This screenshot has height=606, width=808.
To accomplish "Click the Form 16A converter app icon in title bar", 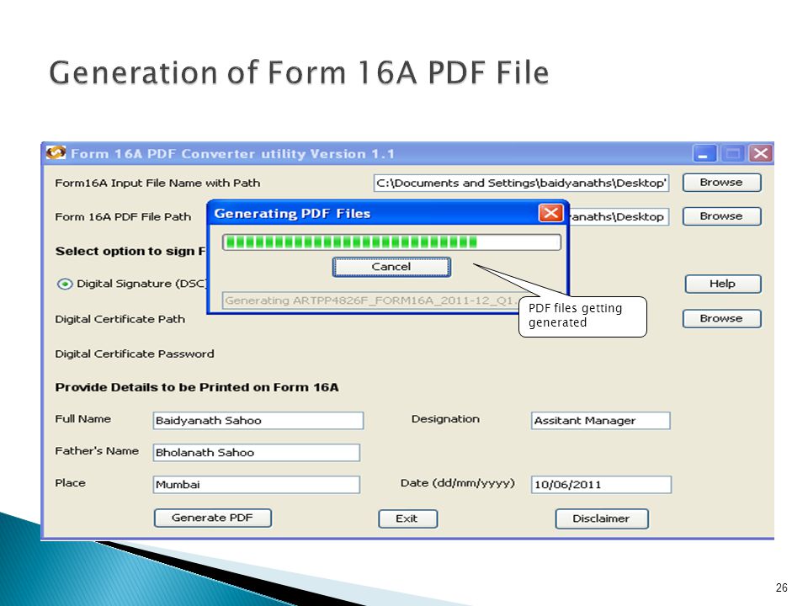I will (x=56, y=152).
